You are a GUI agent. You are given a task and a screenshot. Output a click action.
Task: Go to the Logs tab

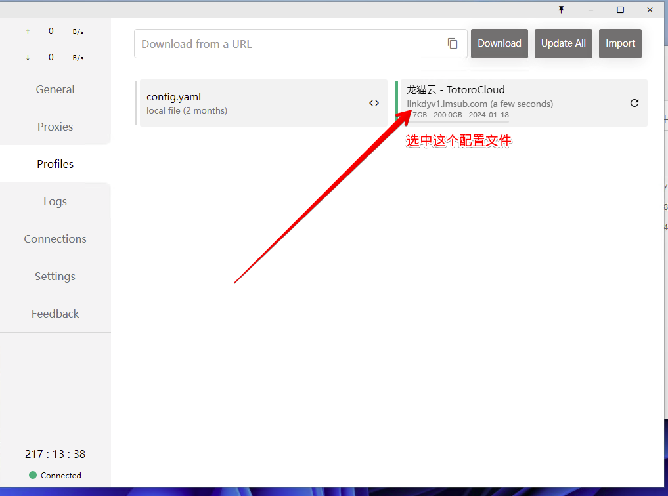tap(55, 201)
